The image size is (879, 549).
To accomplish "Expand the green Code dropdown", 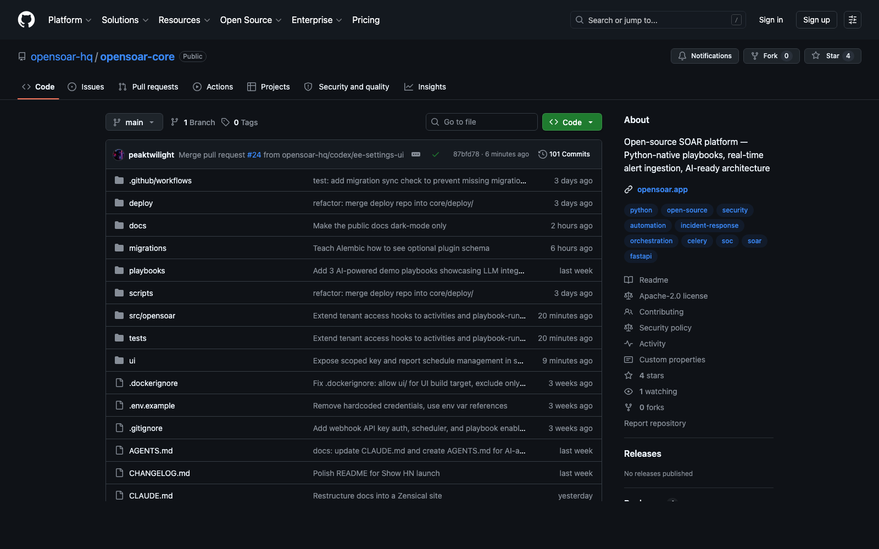I will click(x=571, y=122).
